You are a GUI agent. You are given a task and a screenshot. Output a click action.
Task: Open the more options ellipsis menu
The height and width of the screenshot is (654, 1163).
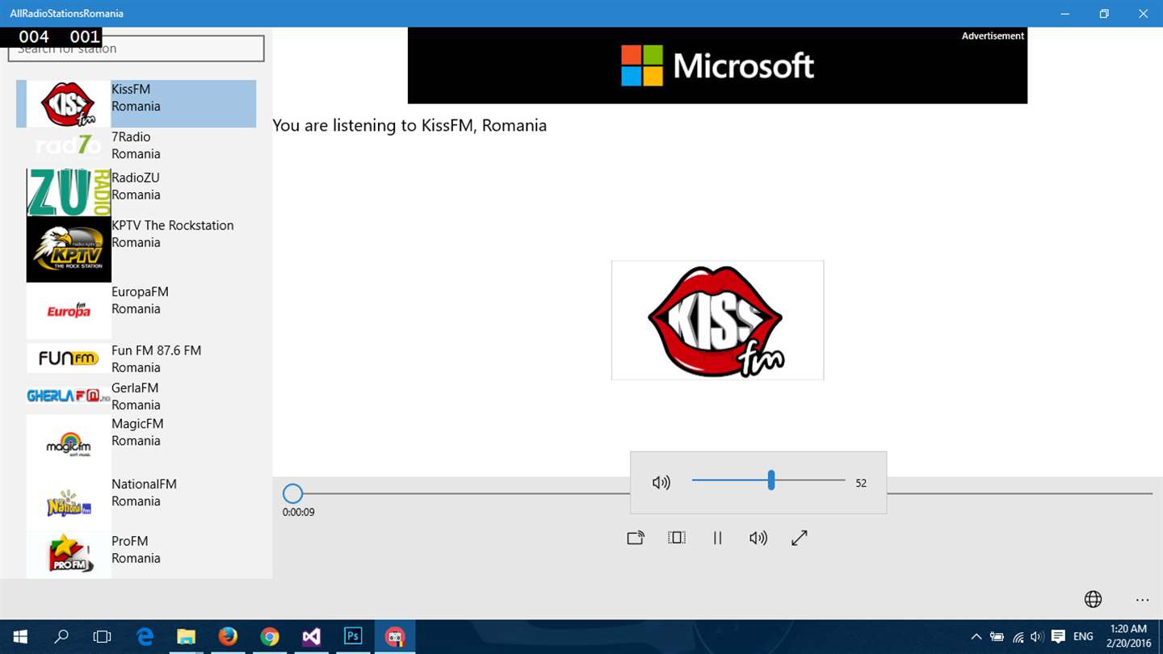tap(1142, 600)
